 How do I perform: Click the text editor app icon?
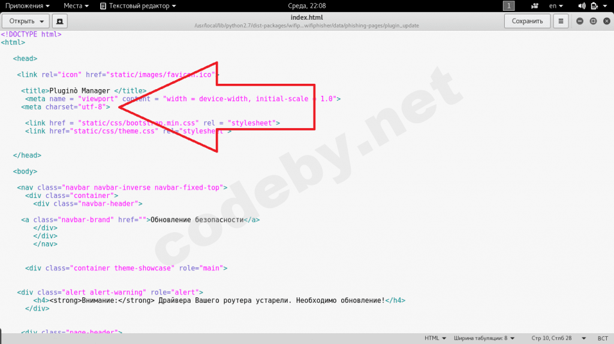coord(103,6)
